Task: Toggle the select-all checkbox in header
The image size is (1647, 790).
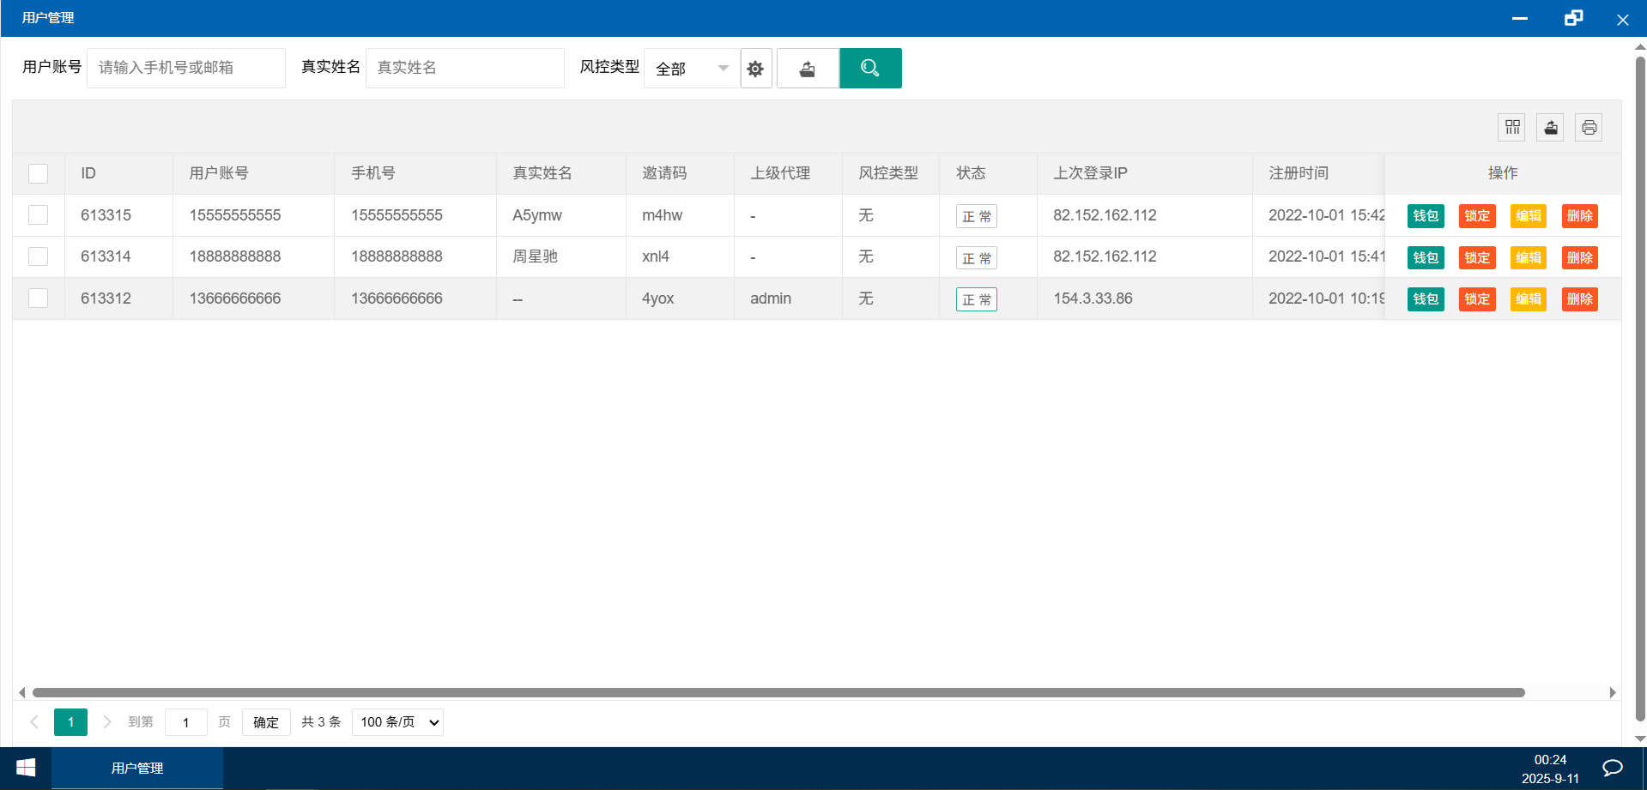Action: (x=39, y=173)
